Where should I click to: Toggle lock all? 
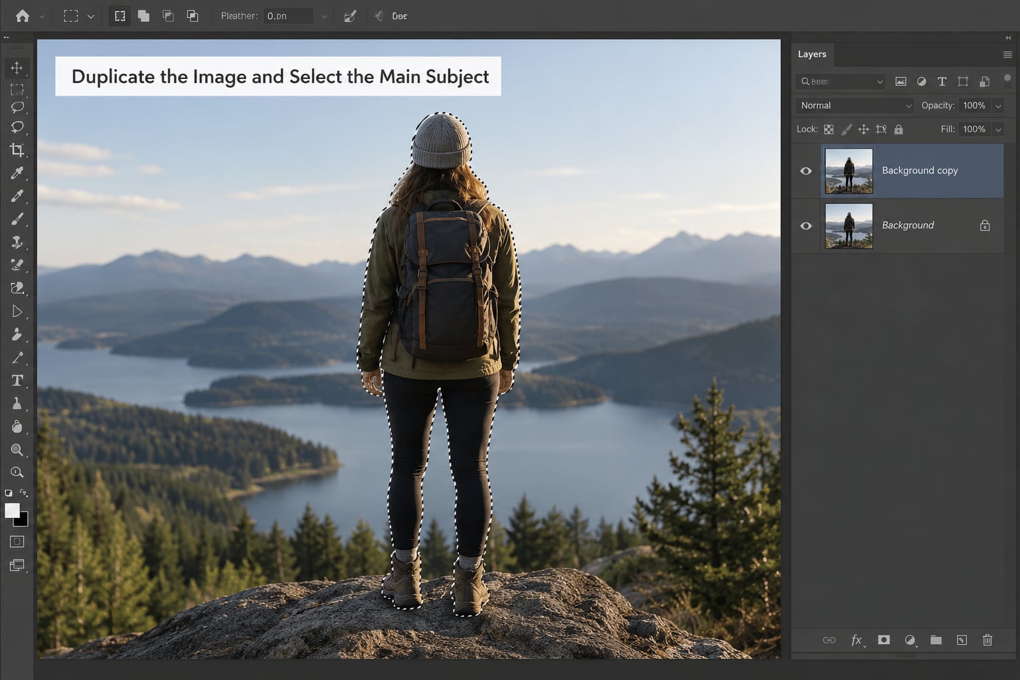point(898,129)
